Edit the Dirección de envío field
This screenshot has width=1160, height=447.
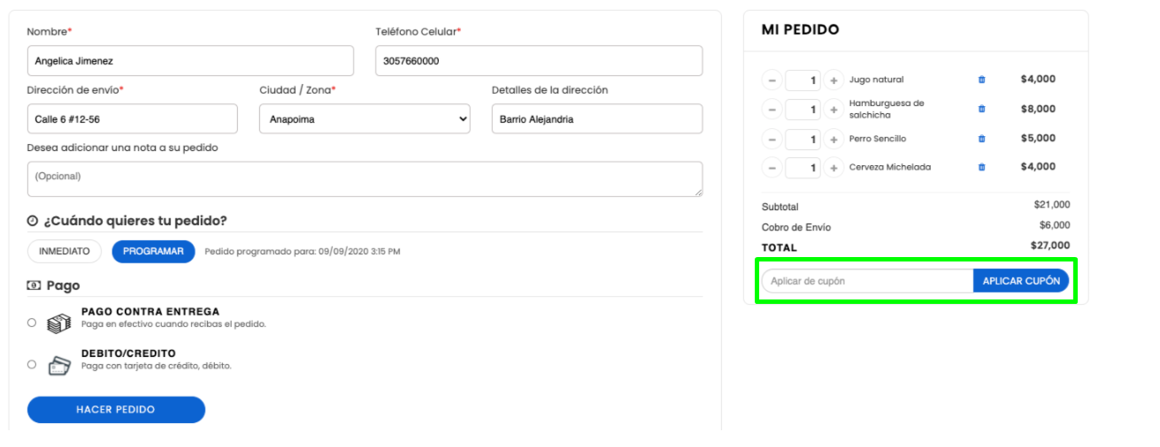[133, 119]
